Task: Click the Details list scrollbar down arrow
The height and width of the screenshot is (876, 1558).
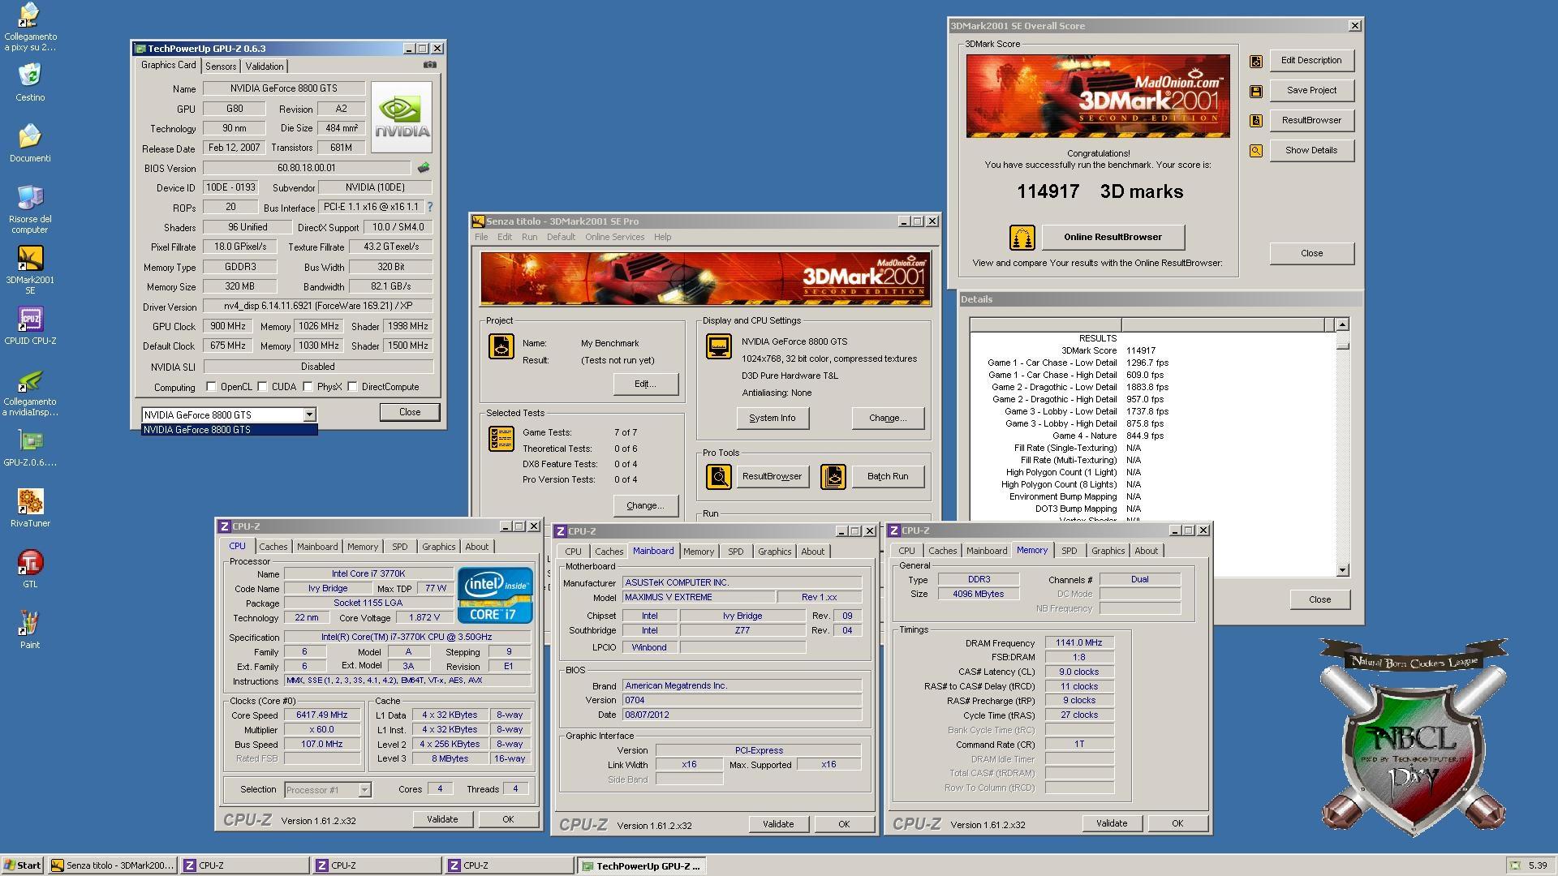Action: click(1342, 570)
